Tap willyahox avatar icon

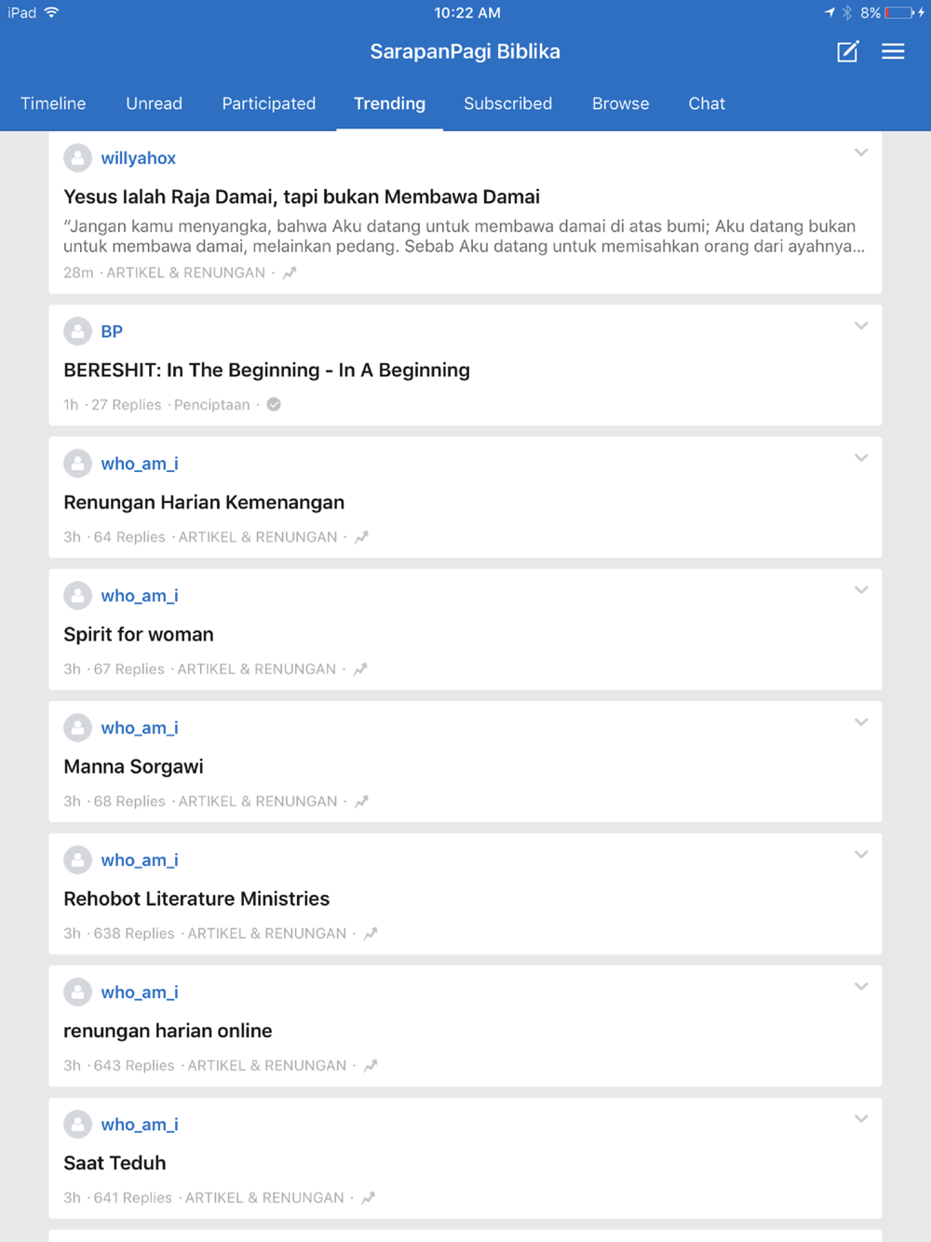click(78, 158)
